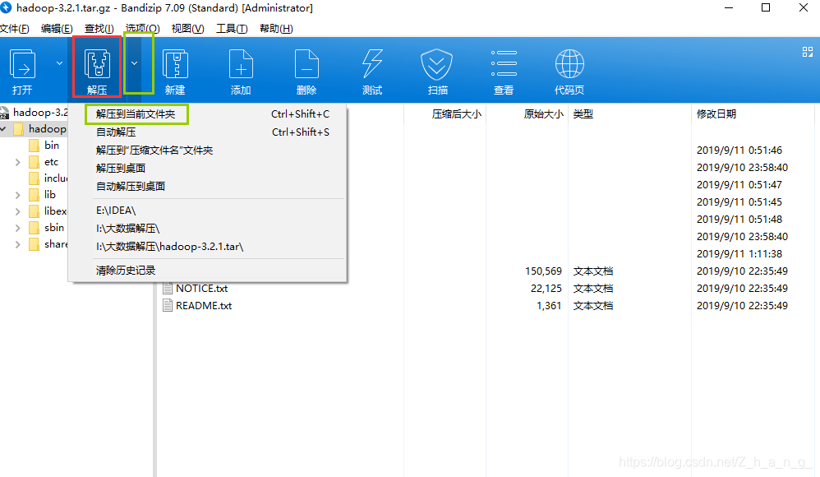
Task: Choose 解压到桌面 menu entry
Action: pyautogui.click(x=208, y=168)
